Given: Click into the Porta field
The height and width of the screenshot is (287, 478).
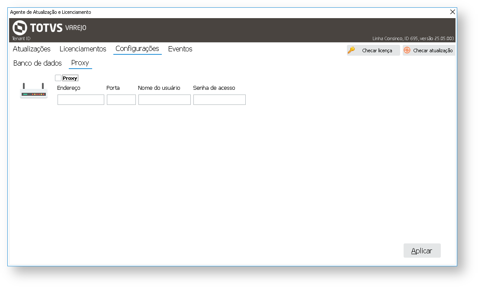Looking at the screenshot, I should [x=121, y=100].
